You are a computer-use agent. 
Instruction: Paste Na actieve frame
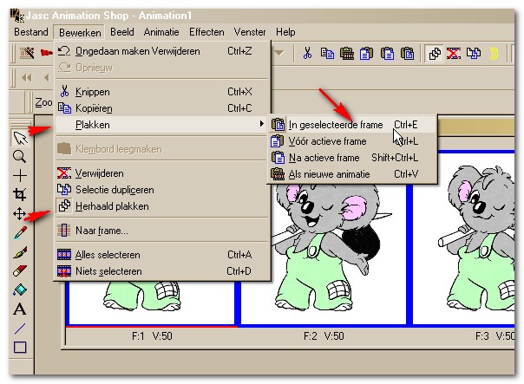(352, 158)
